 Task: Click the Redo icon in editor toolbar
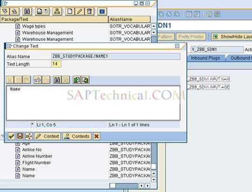[46, 80]
